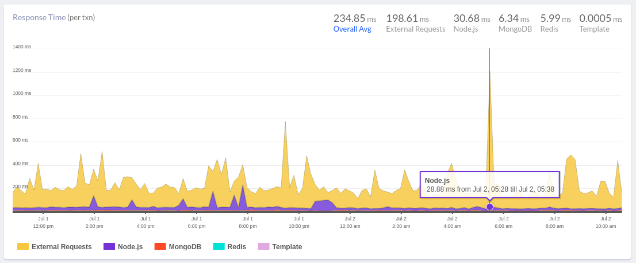Toggle the Template legend entry
This screenshot has width=636, height=263.
(280, 246)
